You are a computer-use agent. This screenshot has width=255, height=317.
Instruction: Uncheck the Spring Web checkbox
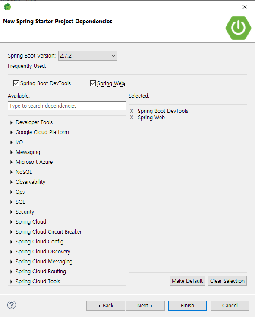point(93,83)
